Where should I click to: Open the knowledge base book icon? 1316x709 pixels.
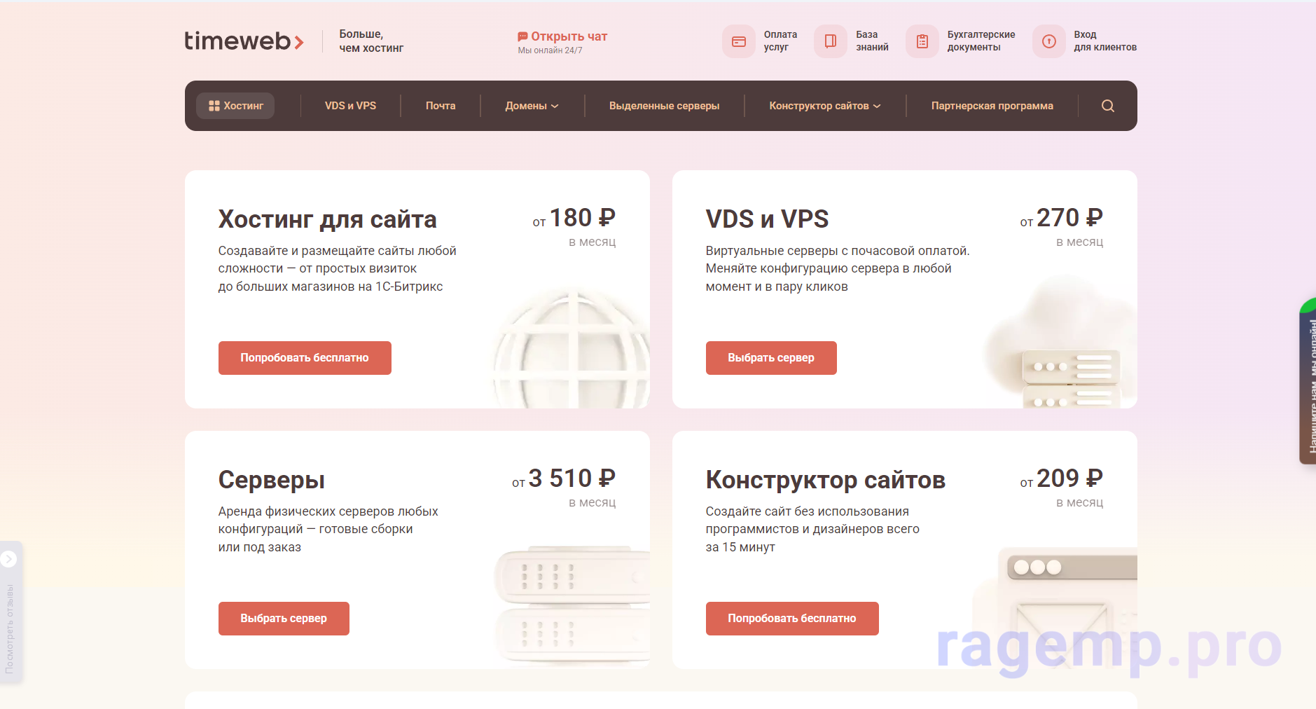click(830, 41)
